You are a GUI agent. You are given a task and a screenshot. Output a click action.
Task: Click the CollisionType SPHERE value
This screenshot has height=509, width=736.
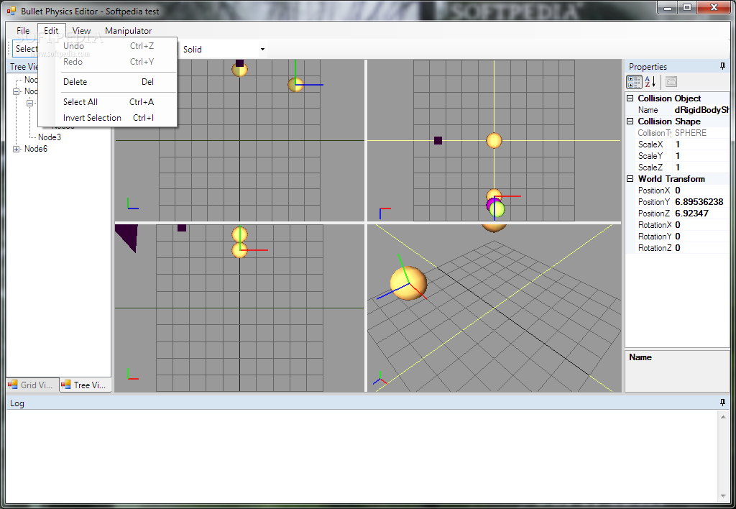coord(701,133)
